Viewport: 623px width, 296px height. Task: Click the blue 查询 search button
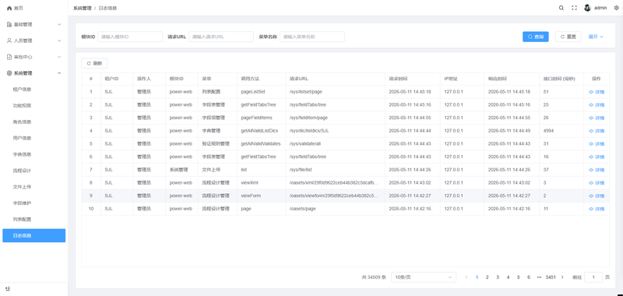536,37
